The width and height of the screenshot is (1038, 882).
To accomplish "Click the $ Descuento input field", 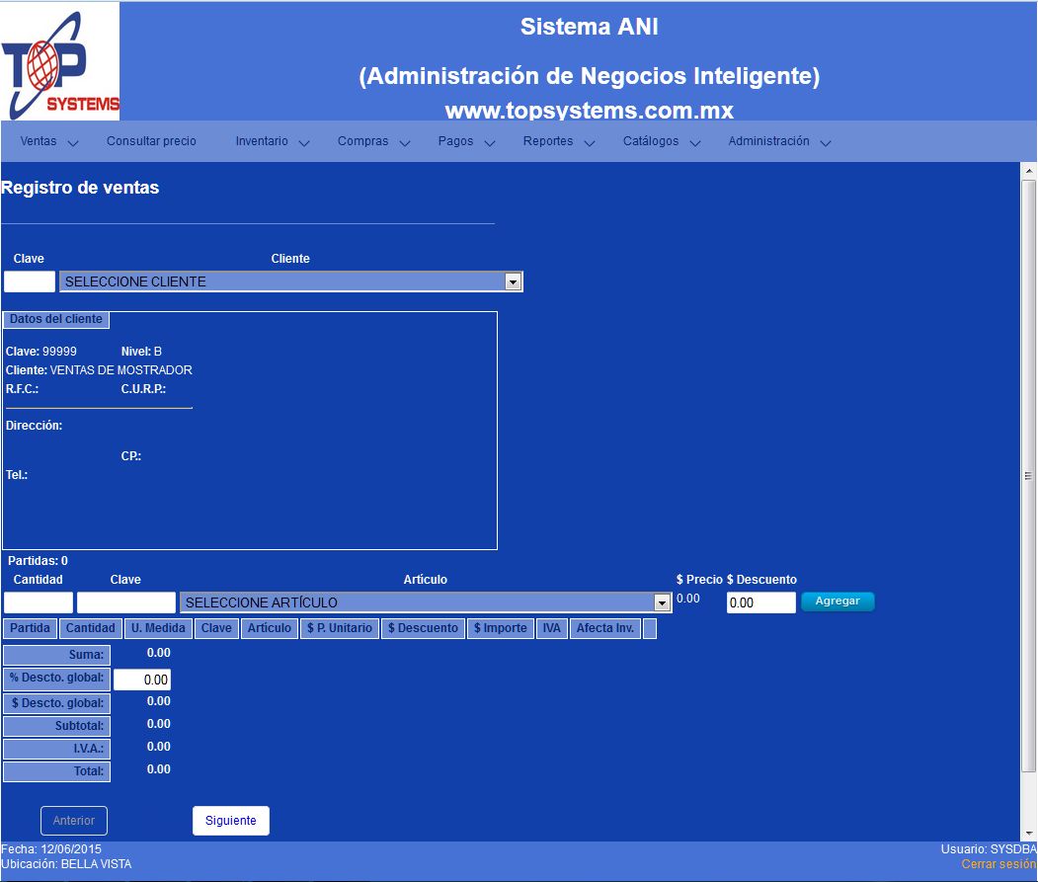I will pyautogui.click(x=760, y=602).
